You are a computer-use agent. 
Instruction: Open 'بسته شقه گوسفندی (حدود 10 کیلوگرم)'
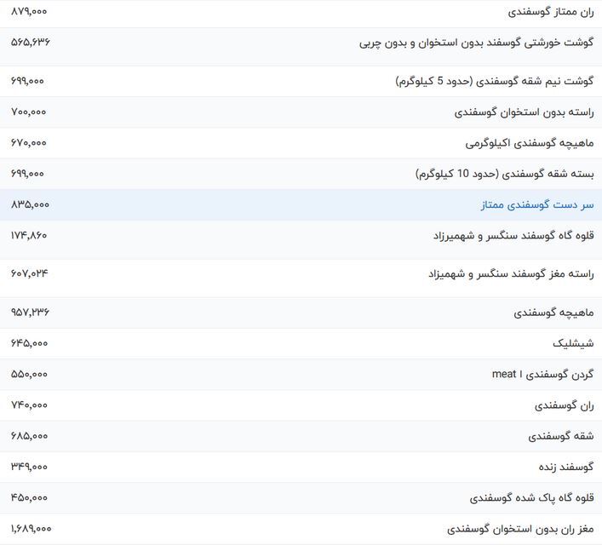(x=505, y=174)
